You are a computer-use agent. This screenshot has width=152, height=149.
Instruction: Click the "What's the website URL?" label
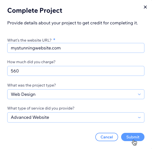point(30,40)
